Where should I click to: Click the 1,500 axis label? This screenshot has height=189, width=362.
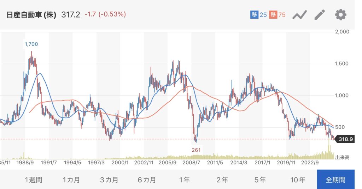coord(342,64)
